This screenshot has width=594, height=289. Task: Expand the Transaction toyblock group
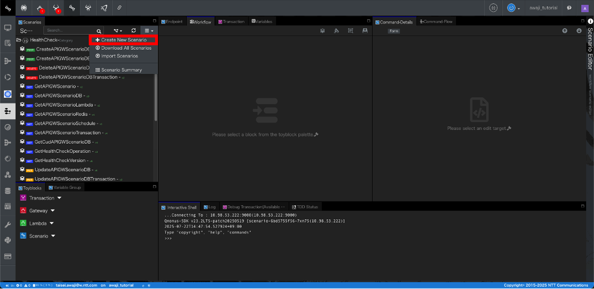point(59,198)
